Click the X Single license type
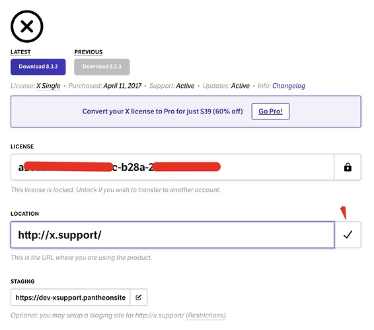This screenshot has height=330, width=374. click(x=48, y=86)
